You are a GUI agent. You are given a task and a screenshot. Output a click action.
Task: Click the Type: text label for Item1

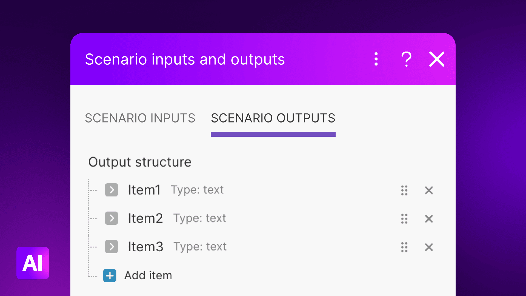point(197,190)
